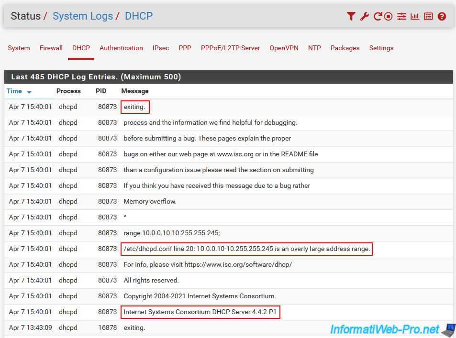Switch to the Firewall tab
This screenshot has width=456, height=338.
[x=51, y=48]
